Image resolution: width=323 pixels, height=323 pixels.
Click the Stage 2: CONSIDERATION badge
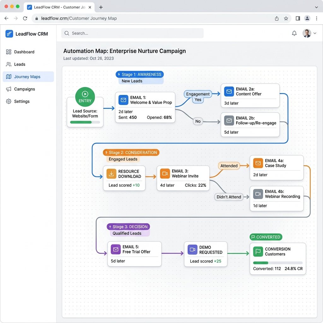click(131, 152)
